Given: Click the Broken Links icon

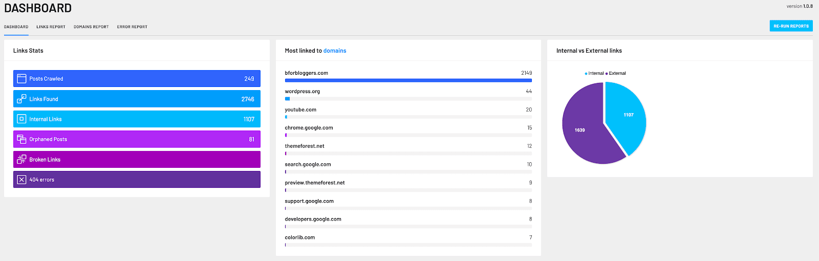Looking at the screenshot, I should pyautogui.click(x=21, y=159).
